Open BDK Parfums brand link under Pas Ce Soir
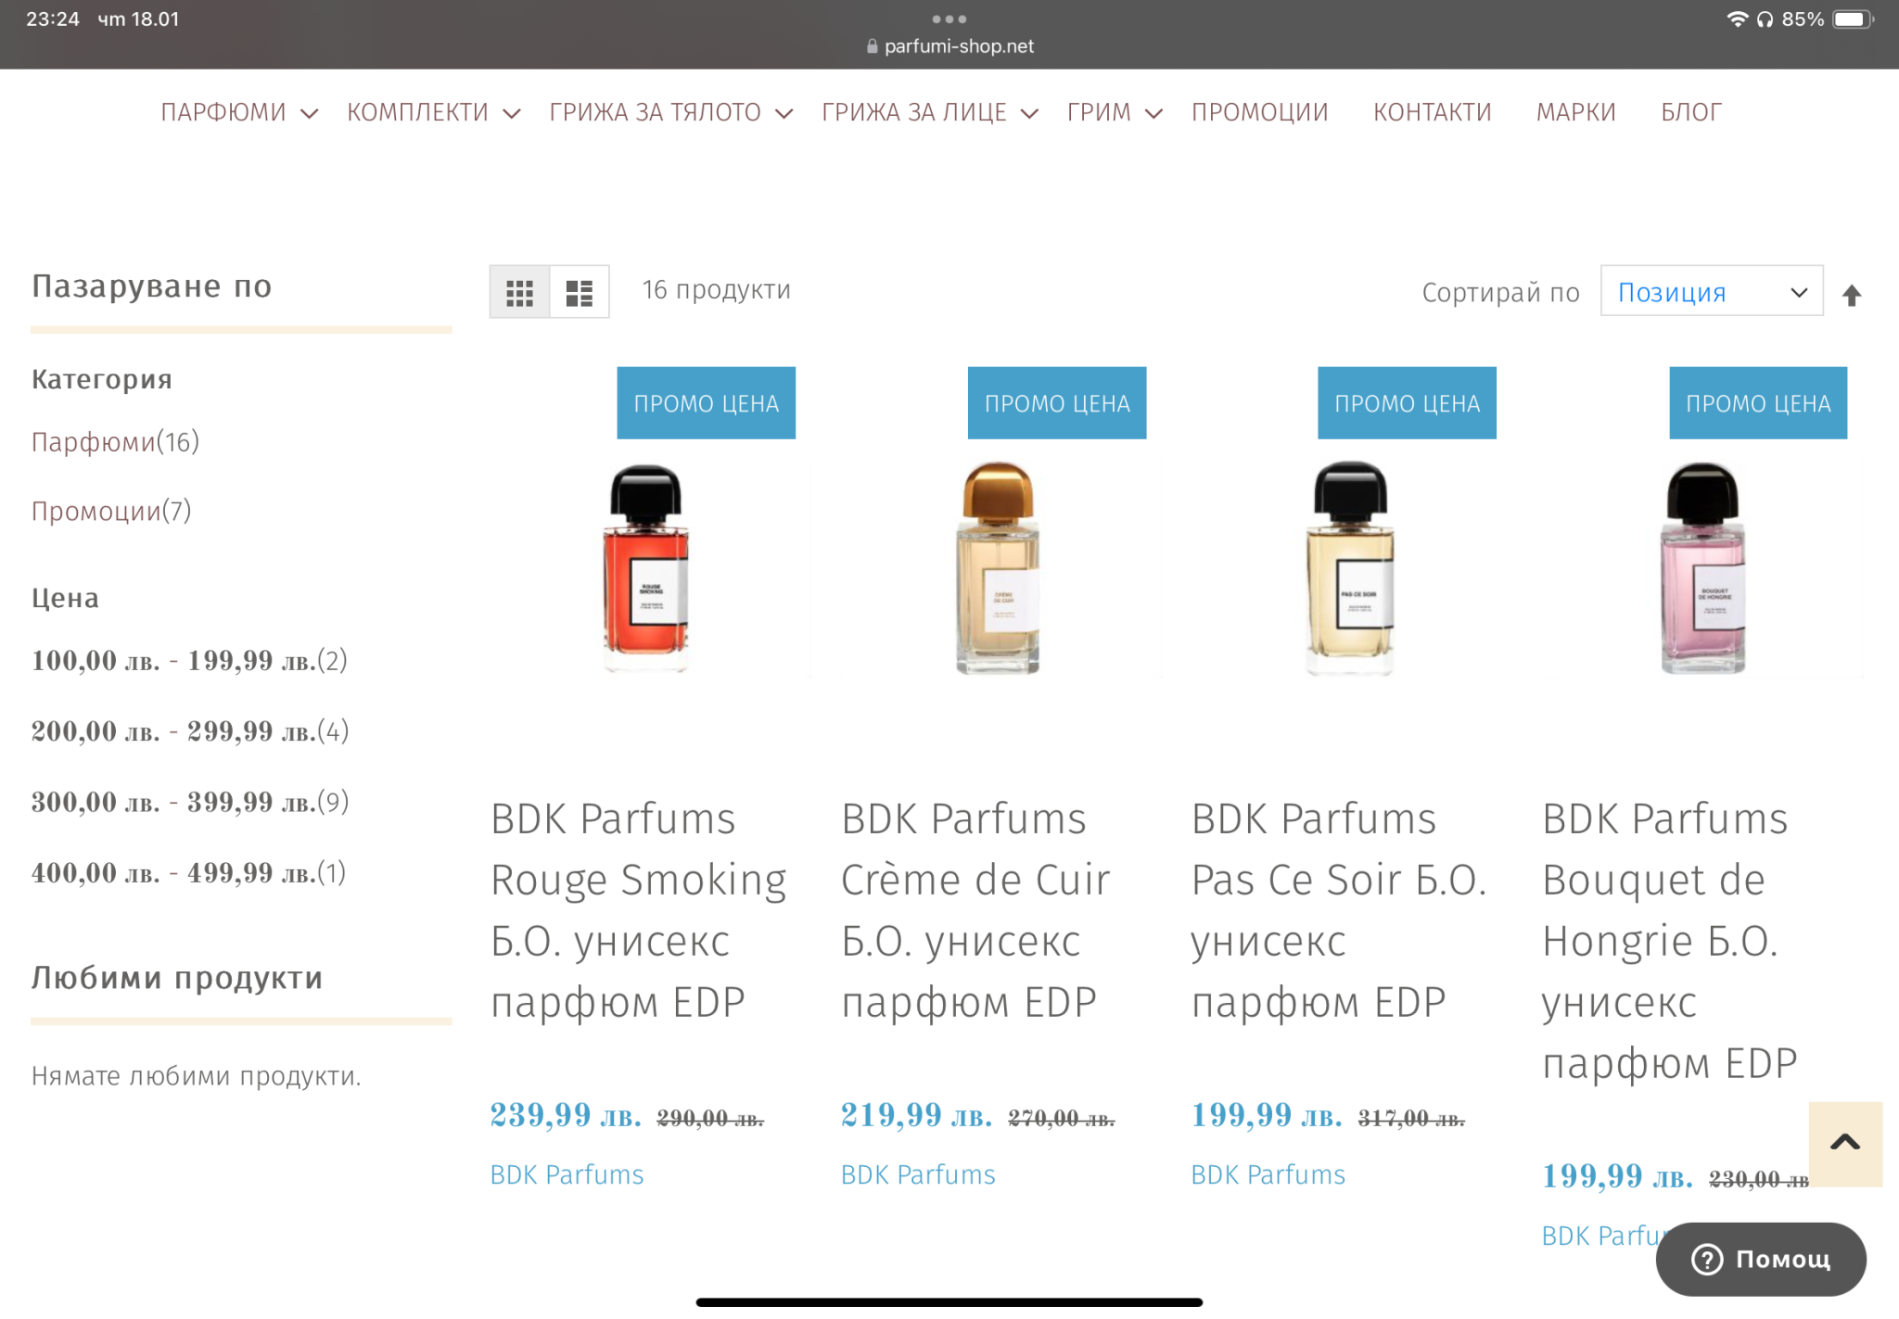Viewport: 1899px width, 1319px height. click(1268, 1174)
